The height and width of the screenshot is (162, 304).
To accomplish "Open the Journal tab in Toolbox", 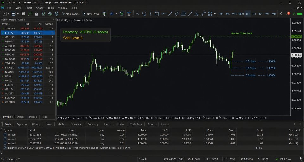I will pyautogui.click(x=165, y=124).
